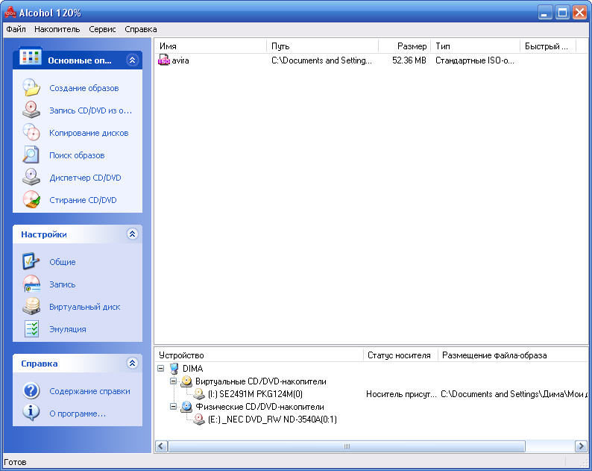Click the virtual drives group icon
Viewport: 592px width, 471px height.
[x=186, y=381]
